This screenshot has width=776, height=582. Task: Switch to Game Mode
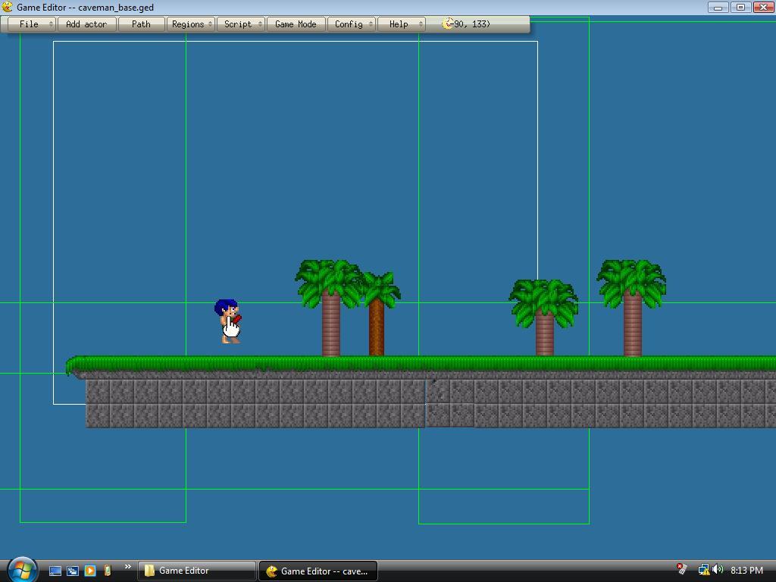pyautogui.click(x=294, y=23)
